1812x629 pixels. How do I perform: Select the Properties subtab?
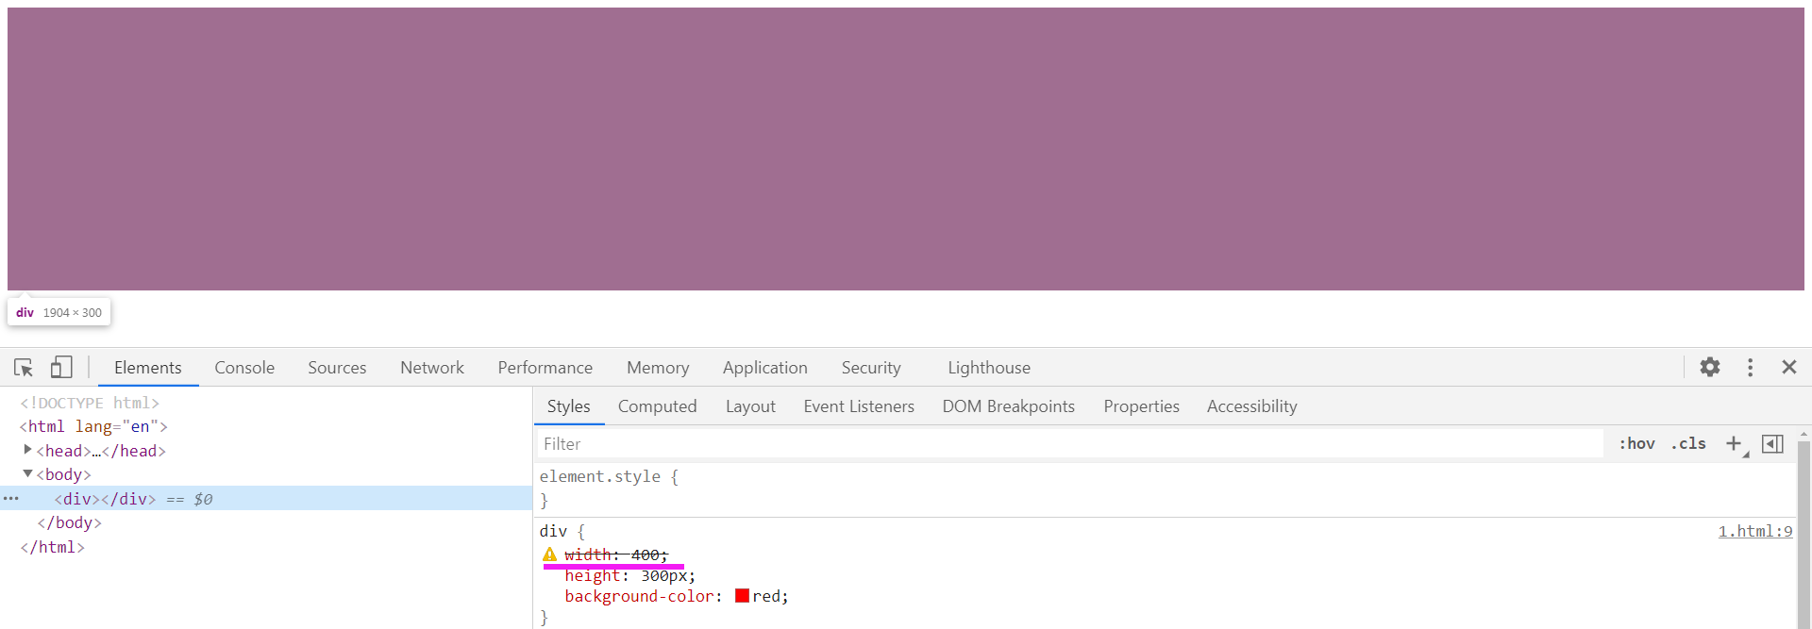1142,406
